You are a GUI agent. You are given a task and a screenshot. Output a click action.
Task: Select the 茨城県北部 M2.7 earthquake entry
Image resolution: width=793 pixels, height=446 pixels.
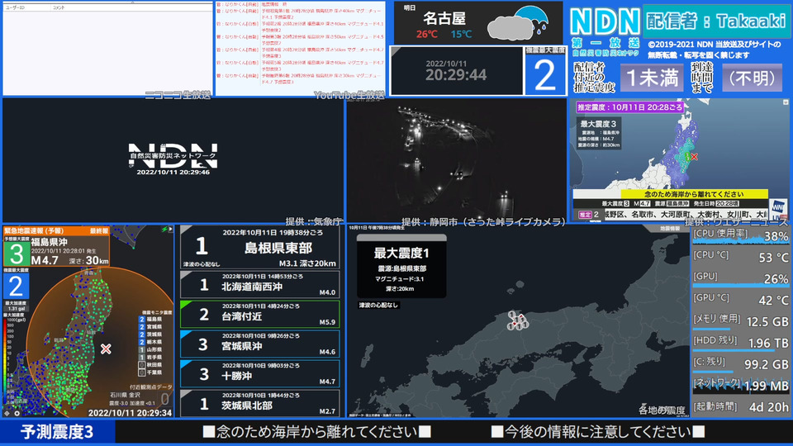click(x=260, y=404)
